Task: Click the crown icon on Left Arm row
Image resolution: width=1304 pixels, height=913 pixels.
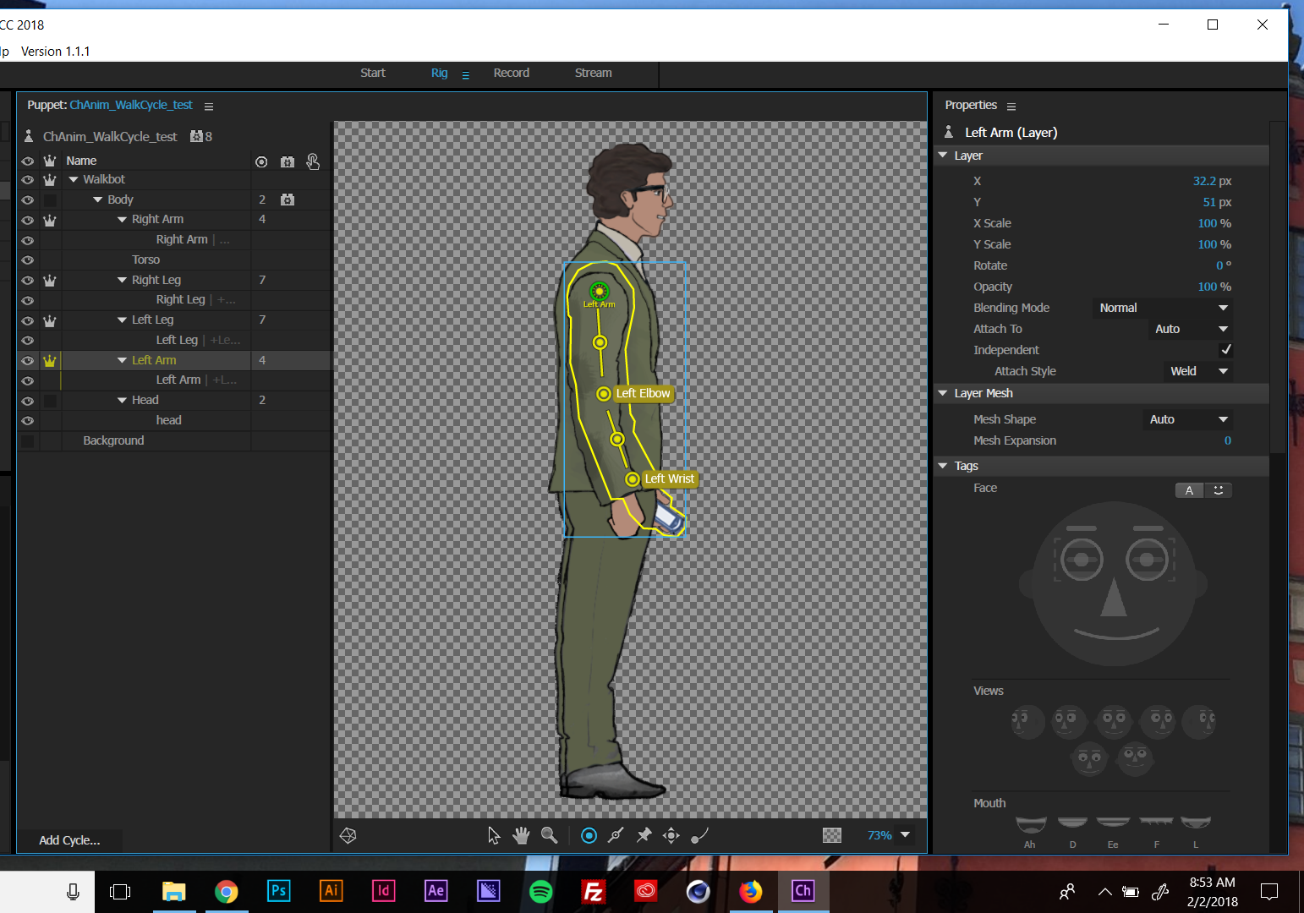Action: coord(50,361)
